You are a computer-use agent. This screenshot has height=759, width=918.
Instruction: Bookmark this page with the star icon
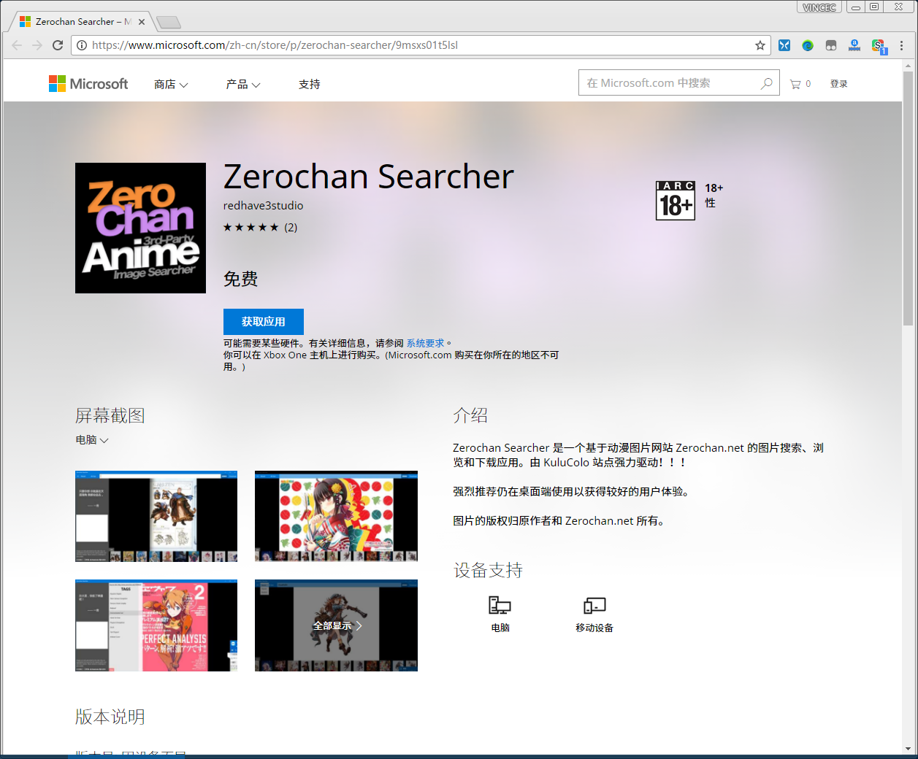(x=760, y=45)
